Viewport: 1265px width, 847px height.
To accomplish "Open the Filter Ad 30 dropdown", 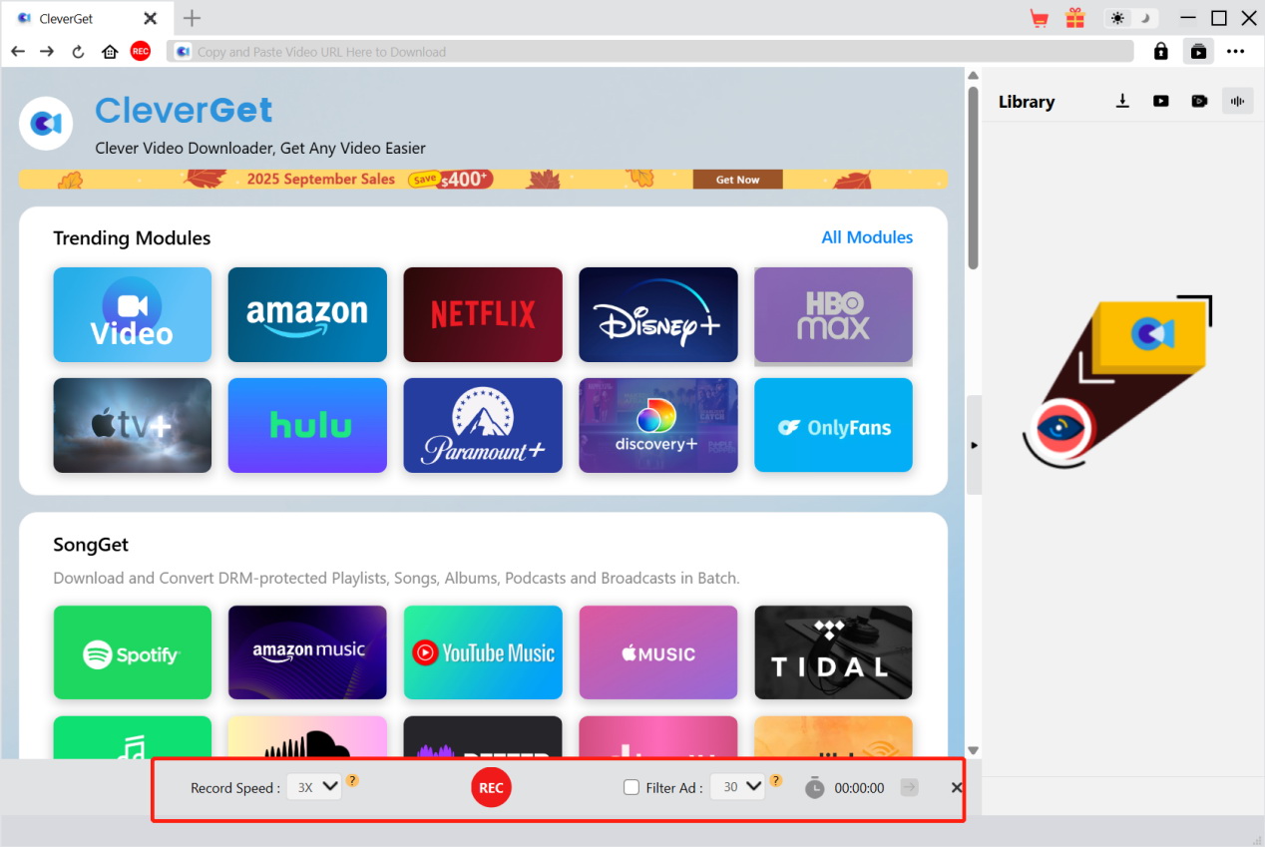I will tap(737, 787).
